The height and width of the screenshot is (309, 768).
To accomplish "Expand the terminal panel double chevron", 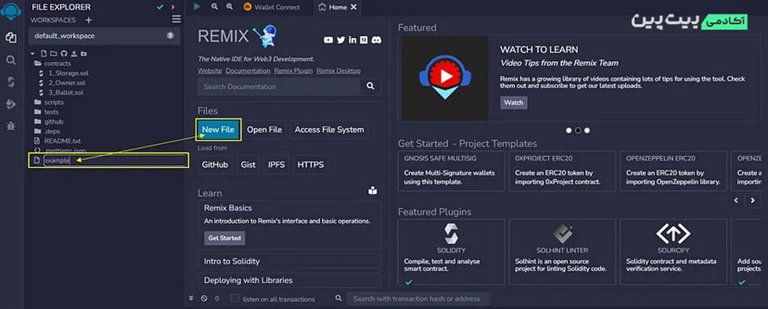I will click(x=191, y=298).
